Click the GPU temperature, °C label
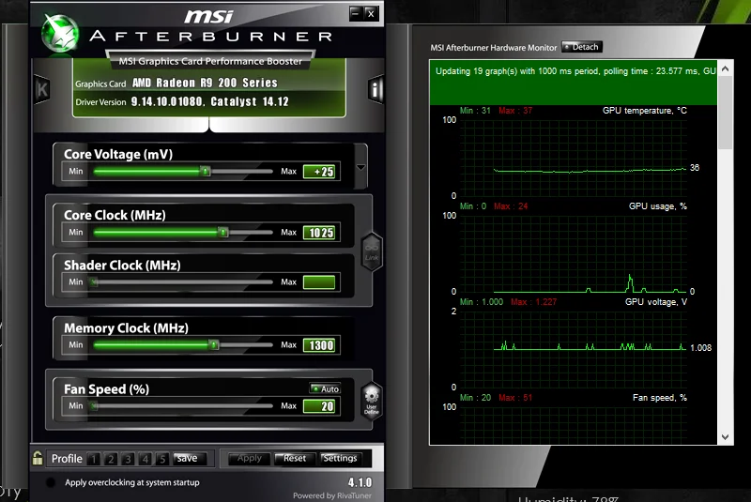 [x=645, y=111]
